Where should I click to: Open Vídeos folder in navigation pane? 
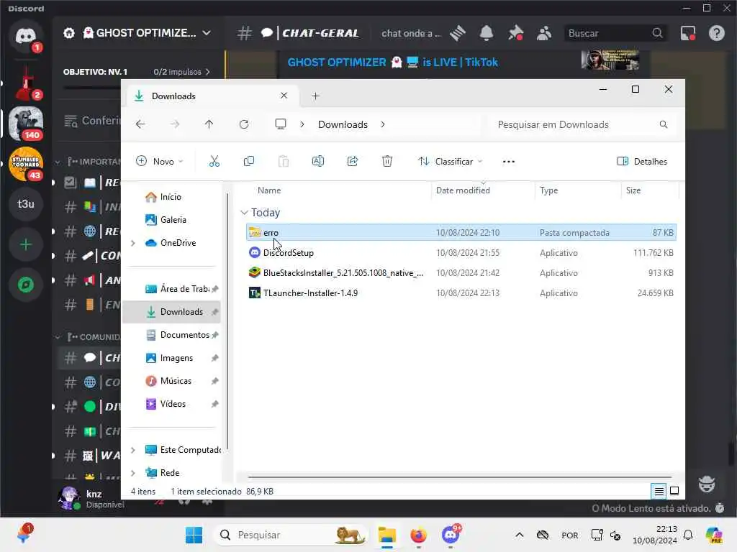pyautogui.click(x=173, y=404)
